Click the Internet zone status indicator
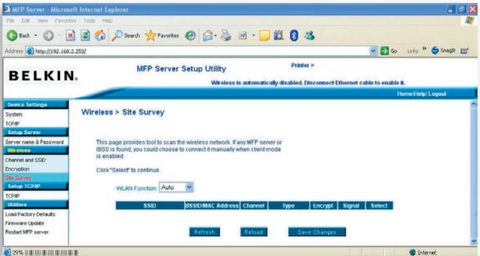Screen dimensions: 480x256 point(424,252)
